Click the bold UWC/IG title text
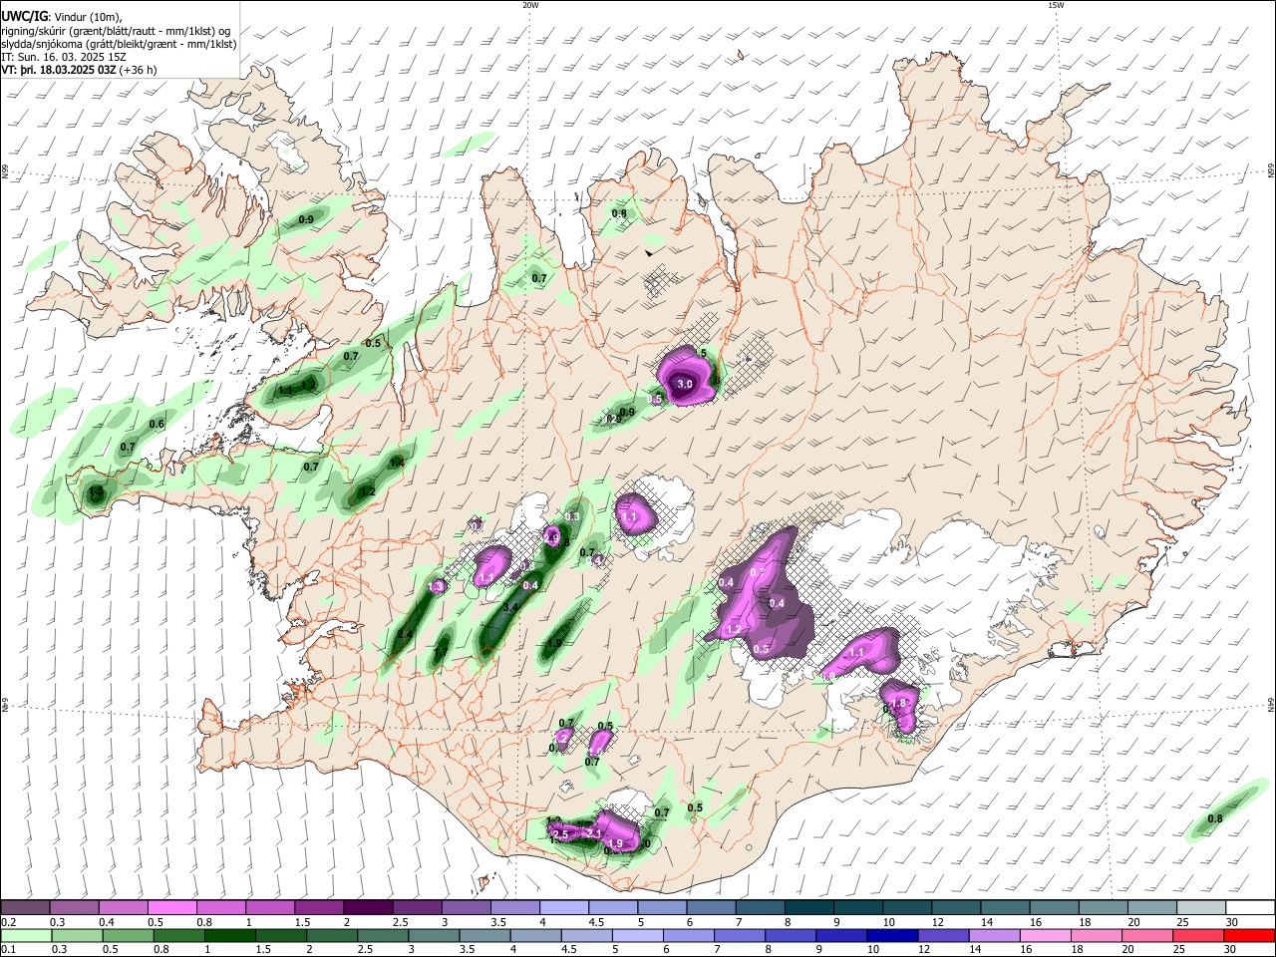Screen dimensions: 1276x957 (24, 16)
